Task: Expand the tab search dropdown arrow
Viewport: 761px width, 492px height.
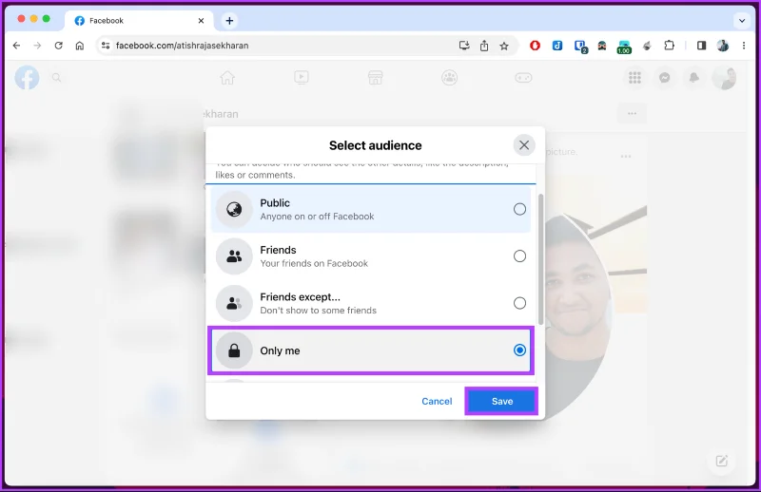Action: coord(742,20)
